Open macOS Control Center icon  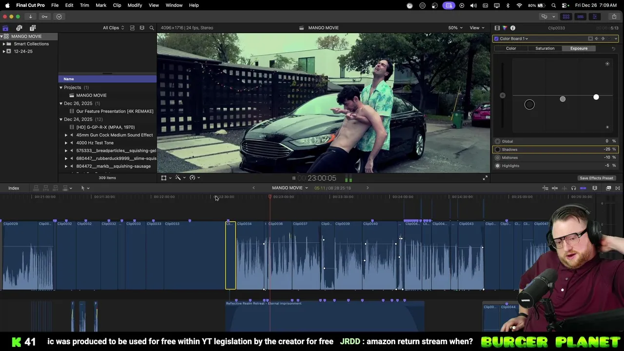click(565, 5)
